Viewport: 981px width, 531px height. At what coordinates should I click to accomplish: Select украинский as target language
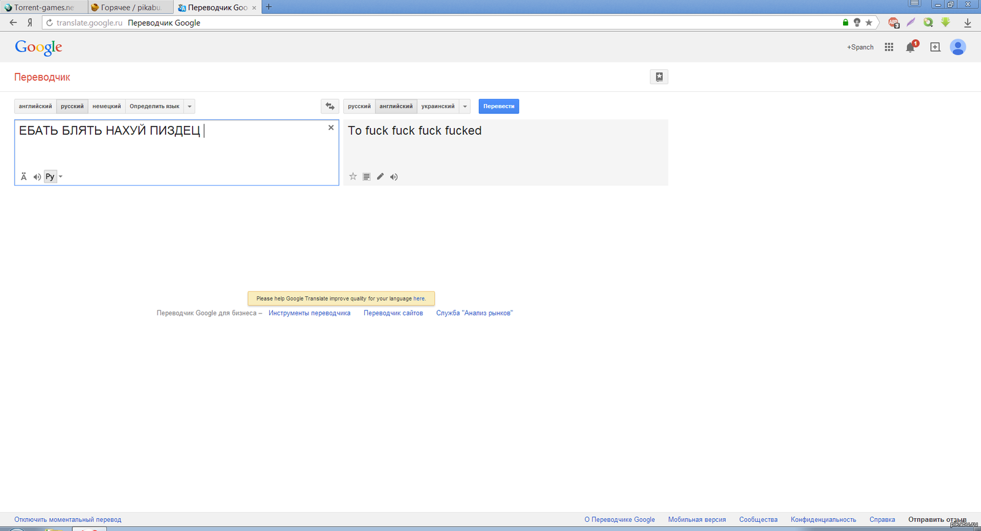[x=438, y=106]
